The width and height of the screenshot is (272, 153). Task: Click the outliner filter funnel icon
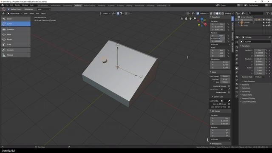tap(267, 13)
